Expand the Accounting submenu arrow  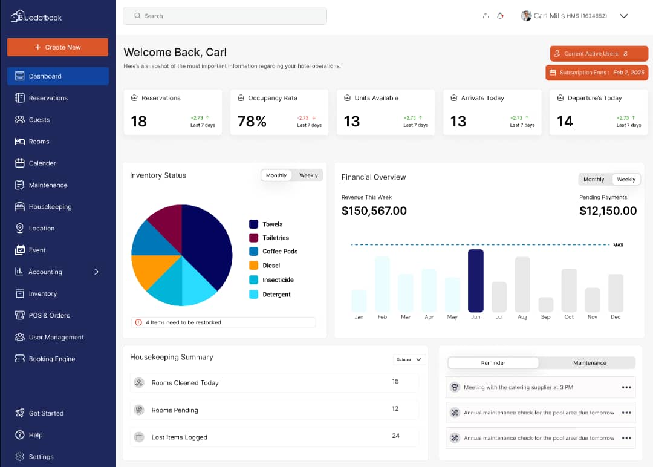tap(96, 272)
